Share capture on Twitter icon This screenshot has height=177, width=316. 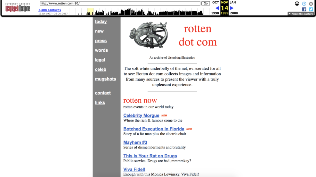[311, 9]
